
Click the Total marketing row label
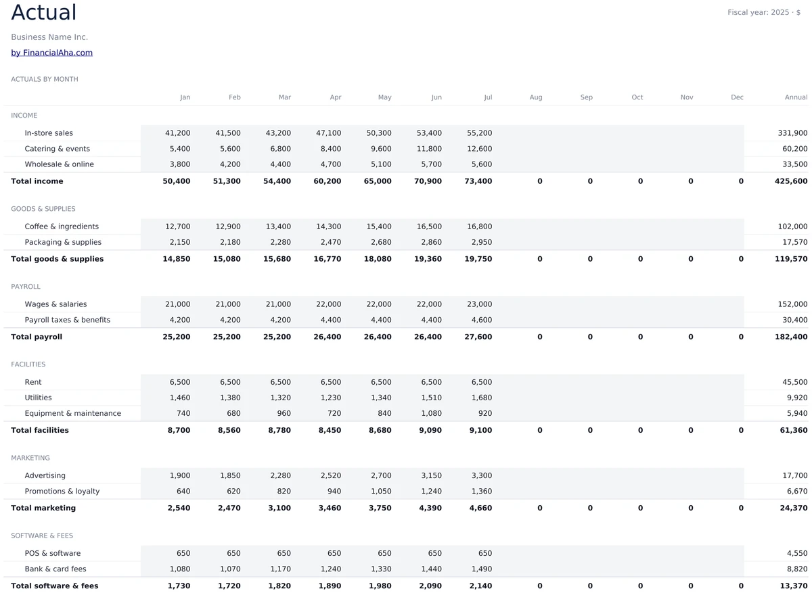(43, 508)
